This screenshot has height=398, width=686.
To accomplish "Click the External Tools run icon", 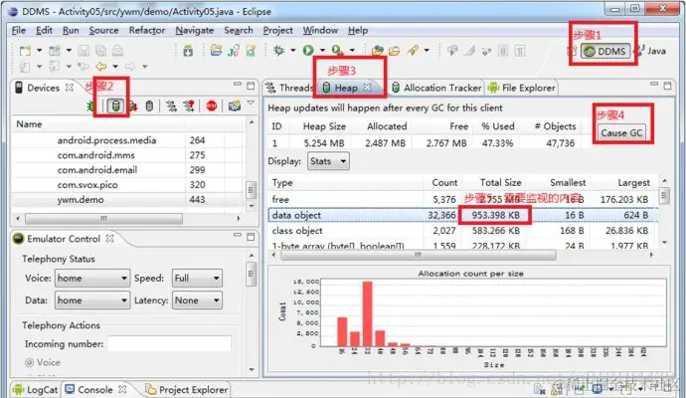I will [337, 51].
